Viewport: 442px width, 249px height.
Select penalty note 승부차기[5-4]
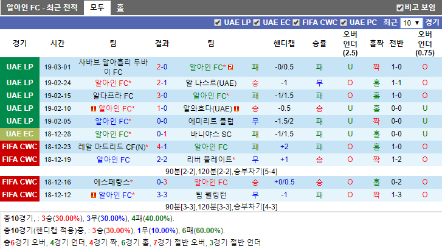click(x=256, y=172)
